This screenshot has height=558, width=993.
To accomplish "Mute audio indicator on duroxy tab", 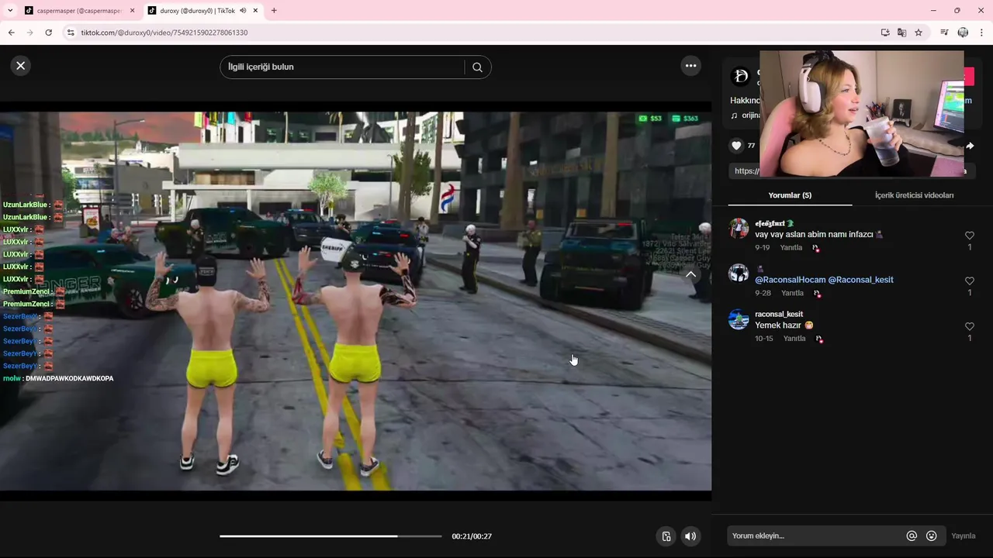I will pyautogui.click(x=243, y=11).
